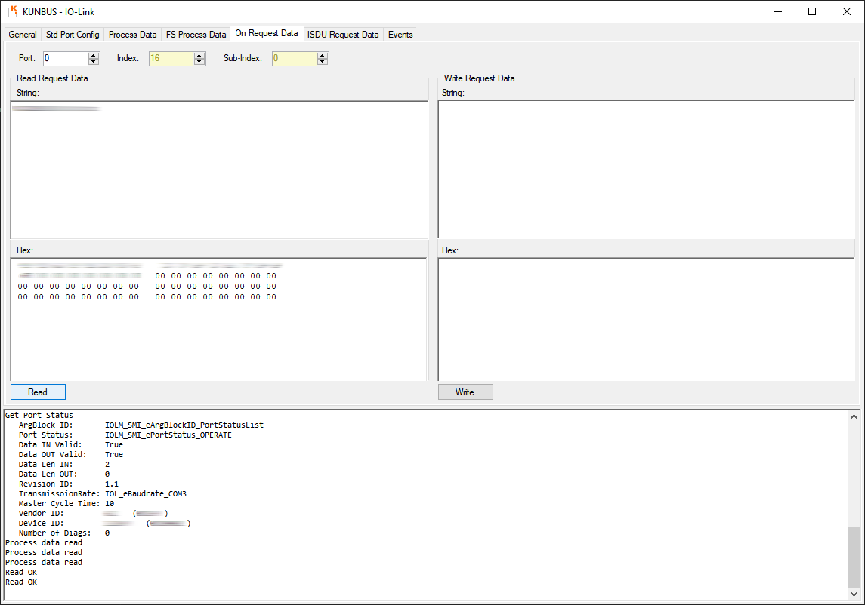
Task: Increment the Port value with up arrow
Action: click(x=94, y=55)
